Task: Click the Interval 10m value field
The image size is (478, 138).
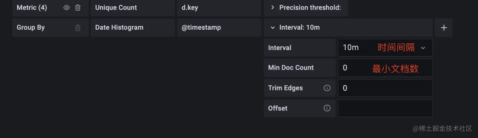Action: click(x=385, y=48)
